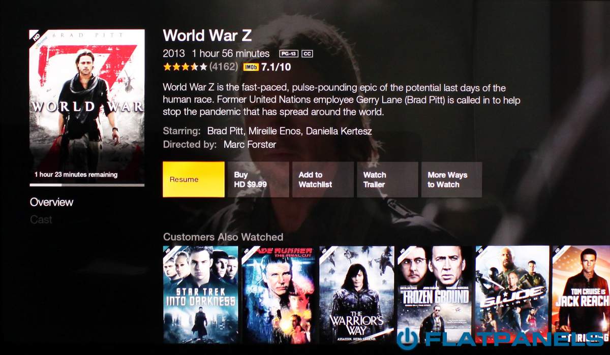The height and width of the screenshot is (355, 610).
Task: Click the yellow star rating
Action: click(x=185, y=67)
